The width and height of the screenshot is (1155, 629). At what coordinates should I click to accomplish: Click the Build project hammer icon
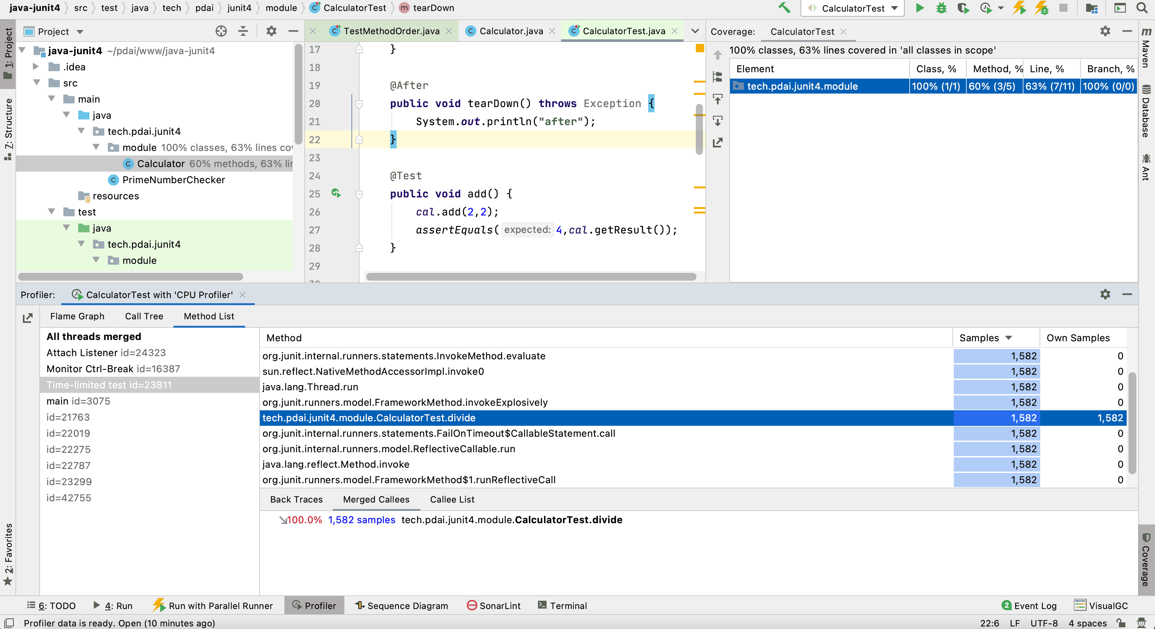coord(784,8)
